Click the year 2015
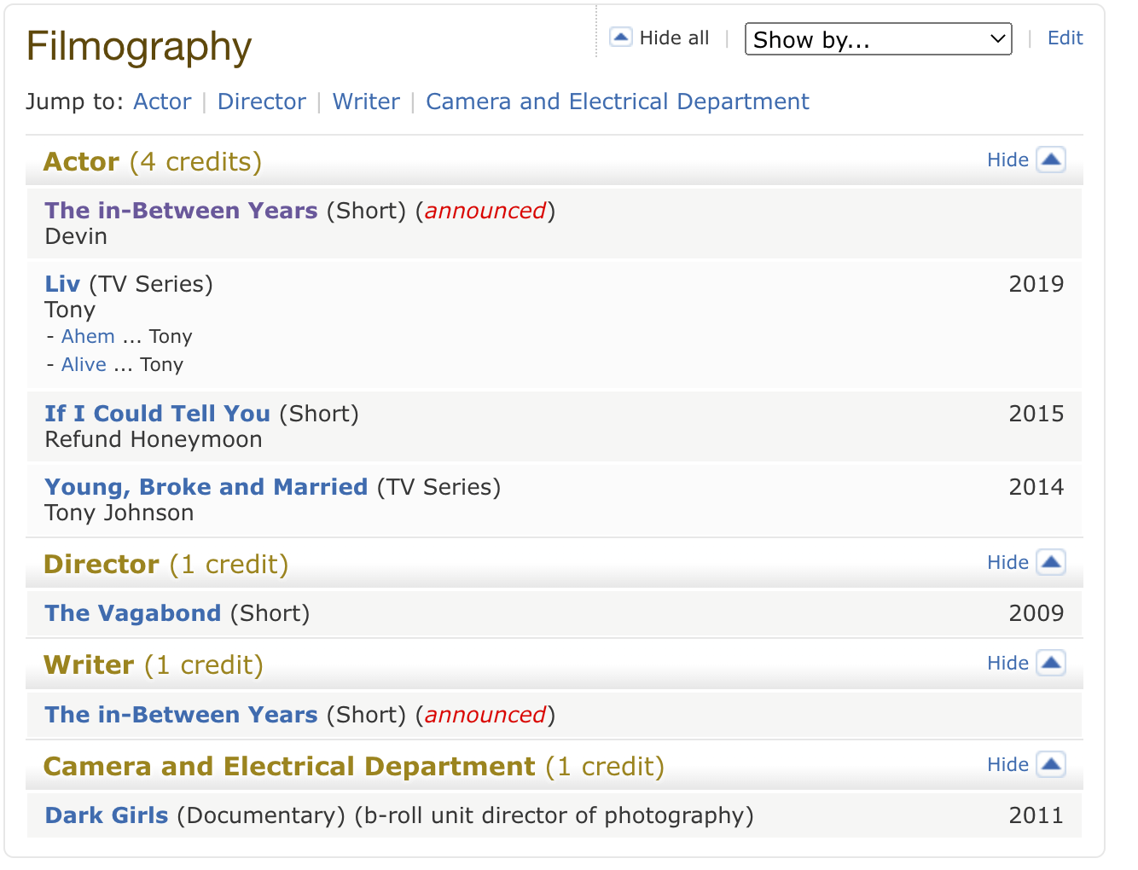1138x870 pixels. point(1036,414)
